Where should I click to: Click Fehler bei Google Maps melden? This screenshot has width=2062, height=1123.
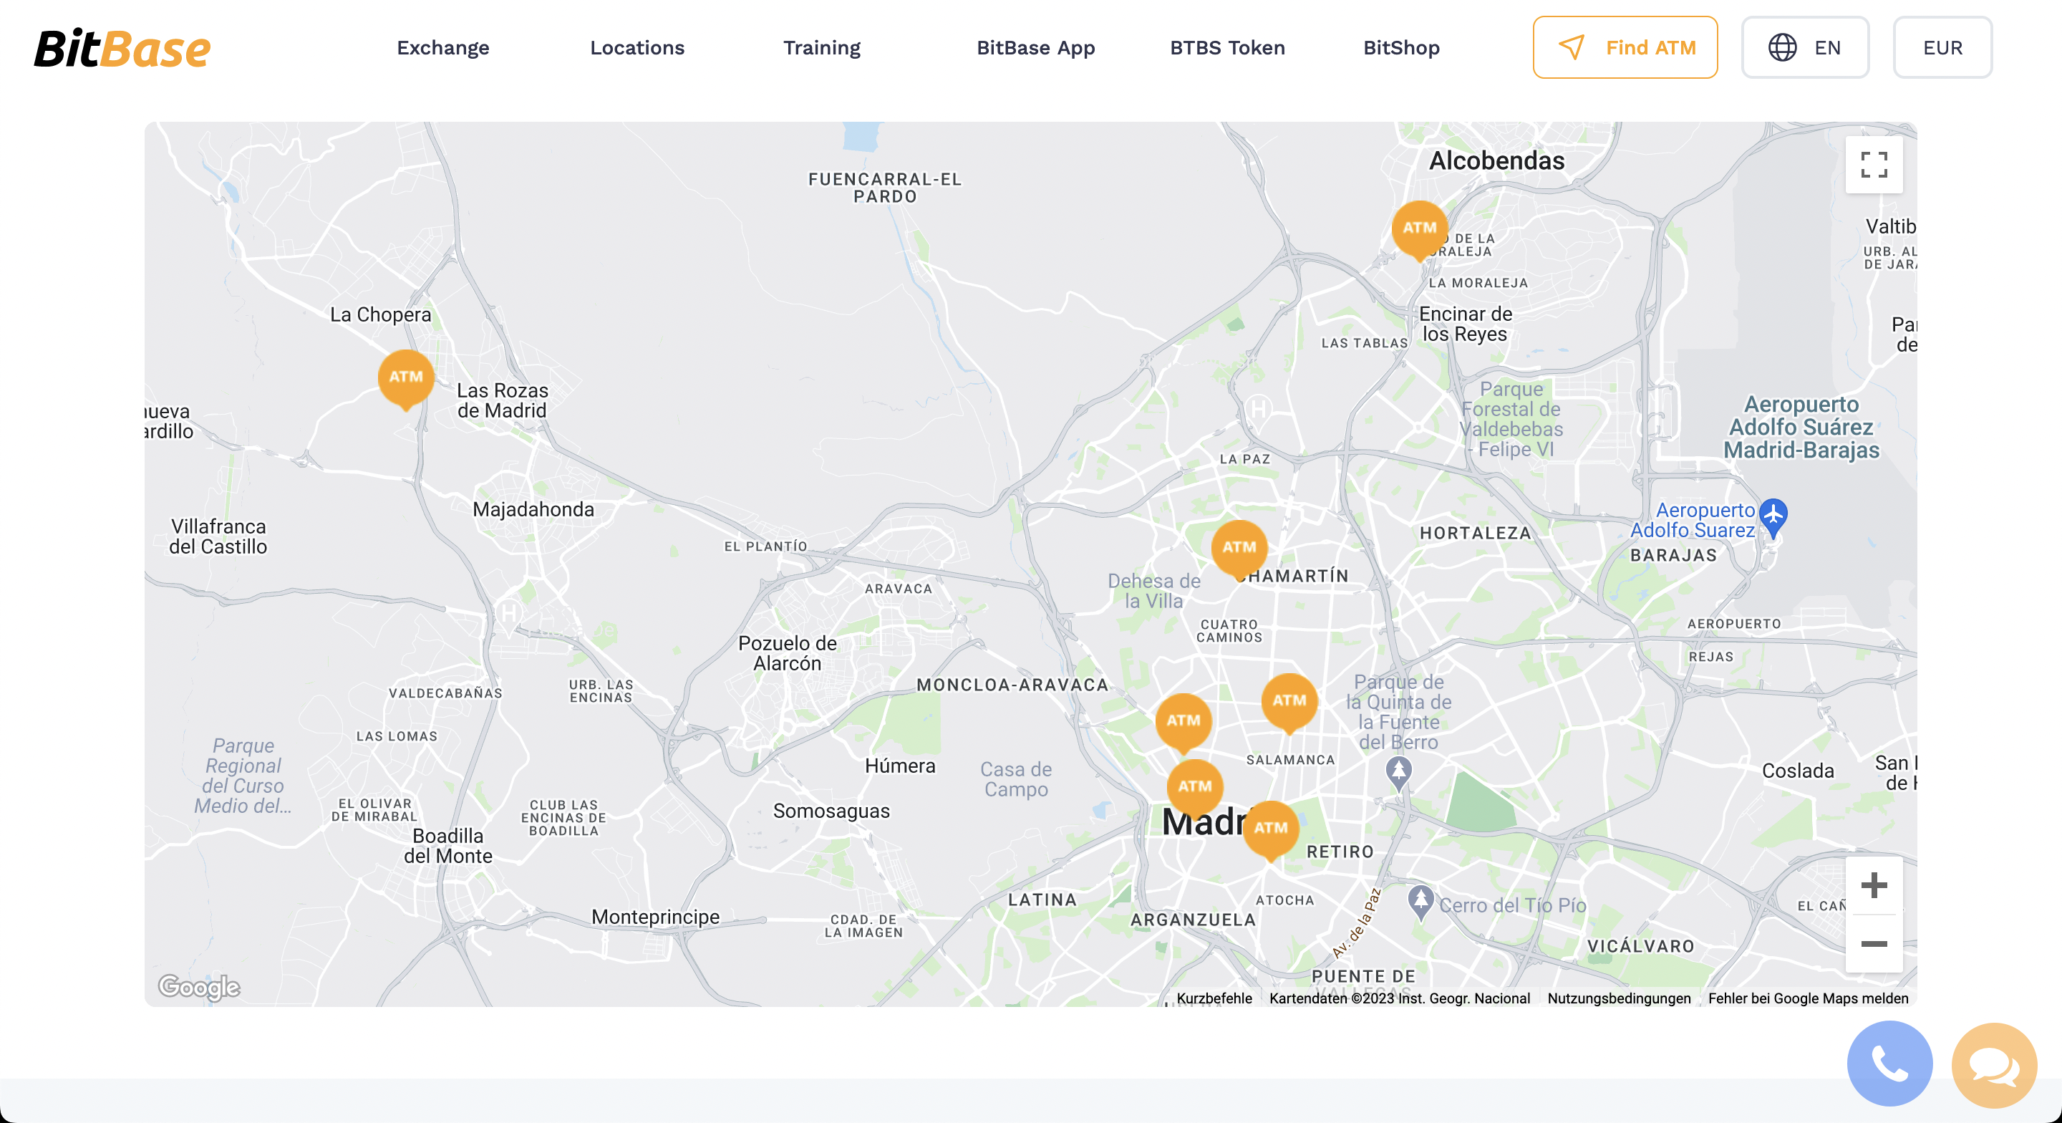pyautogui.click(x=1807, y=998)
